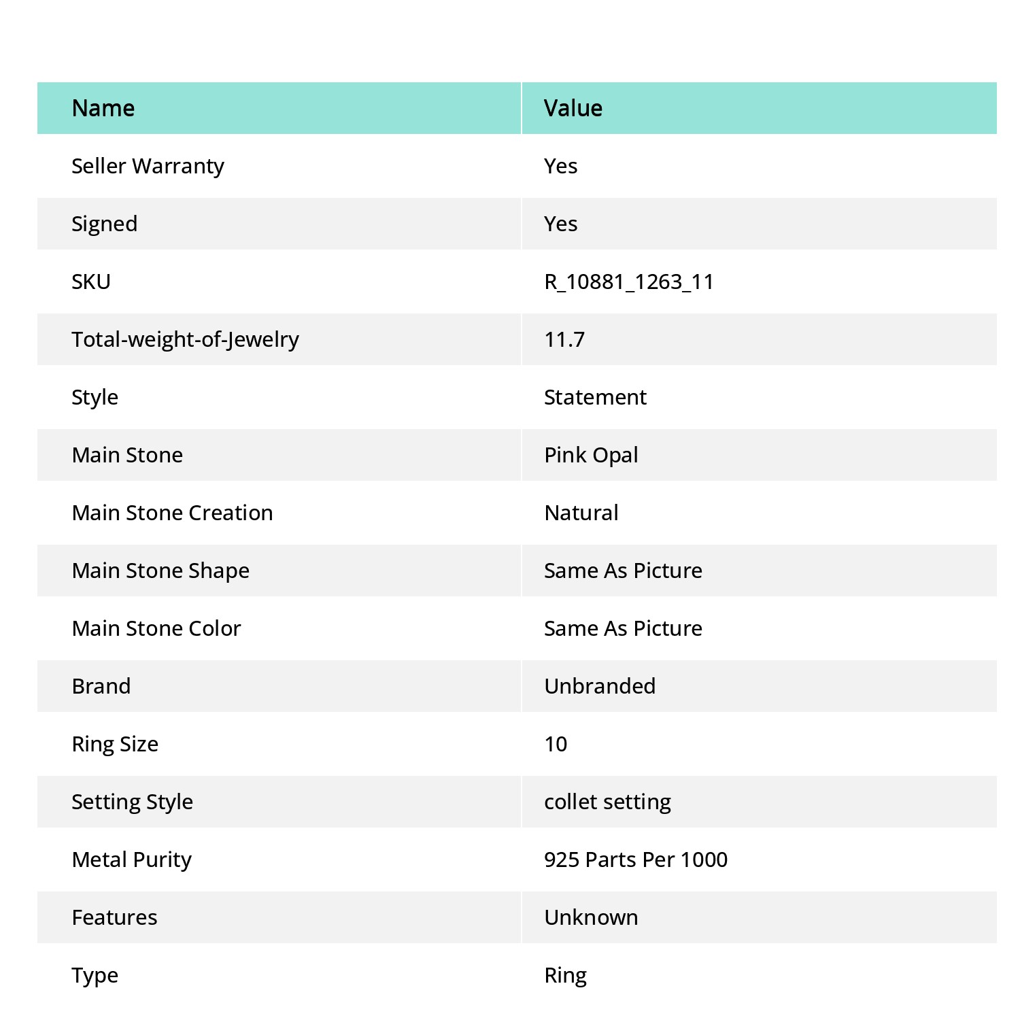The height and width of the screenshot is (1020, 1020).
Task: Select the Unbranded brand value
Action: point(600,686)
